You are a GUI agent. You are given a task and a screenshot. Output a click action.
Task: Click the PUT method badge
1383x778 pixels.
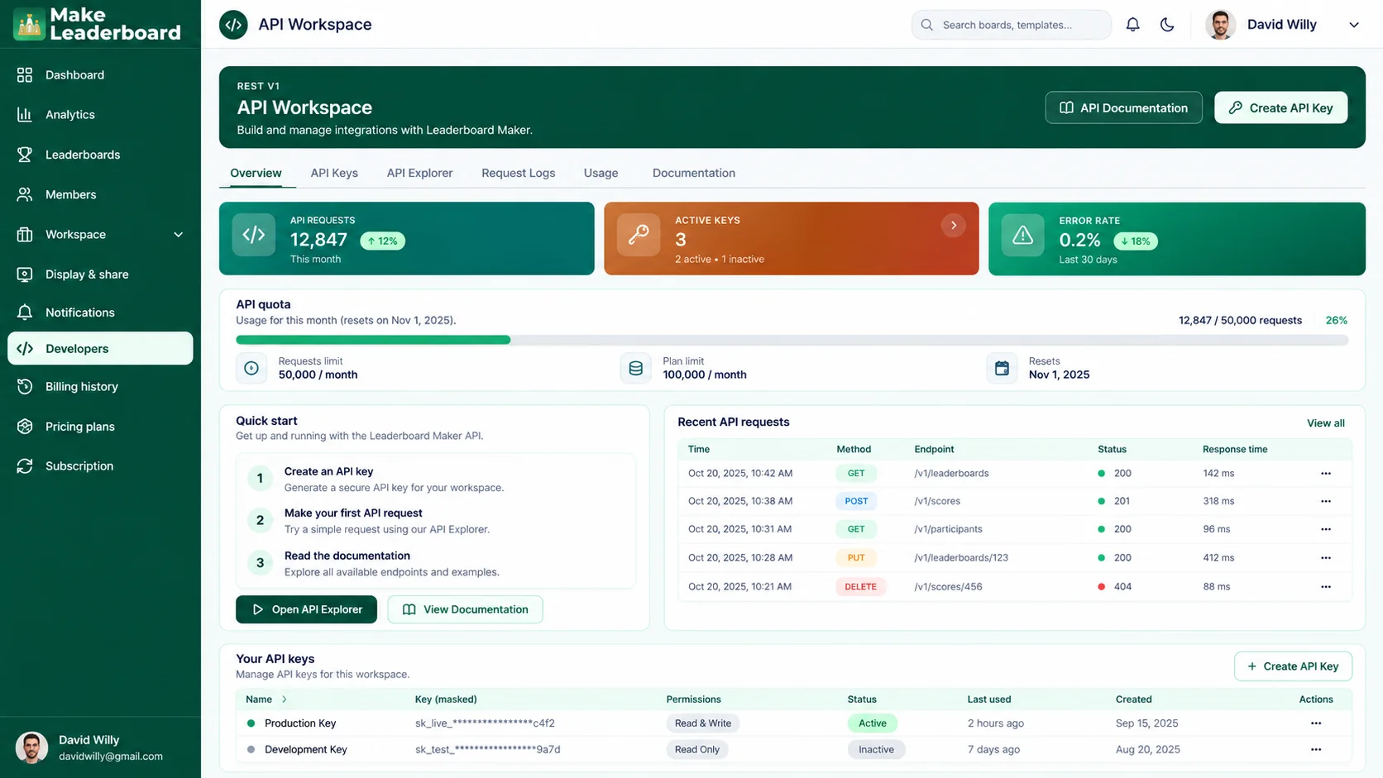coord(856,558)
